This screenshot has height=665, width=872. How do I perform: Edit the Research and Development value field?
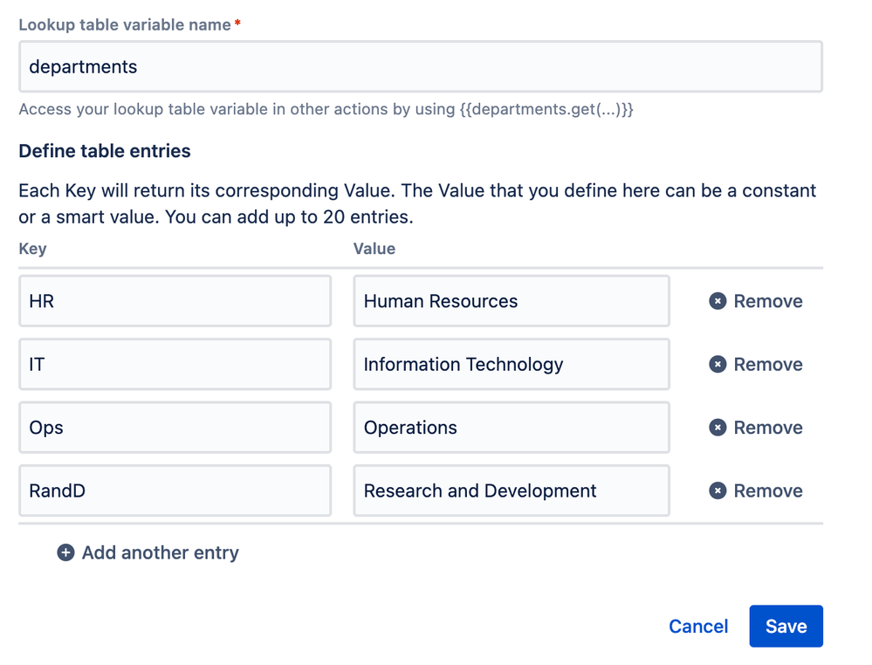tap(511, 490)
